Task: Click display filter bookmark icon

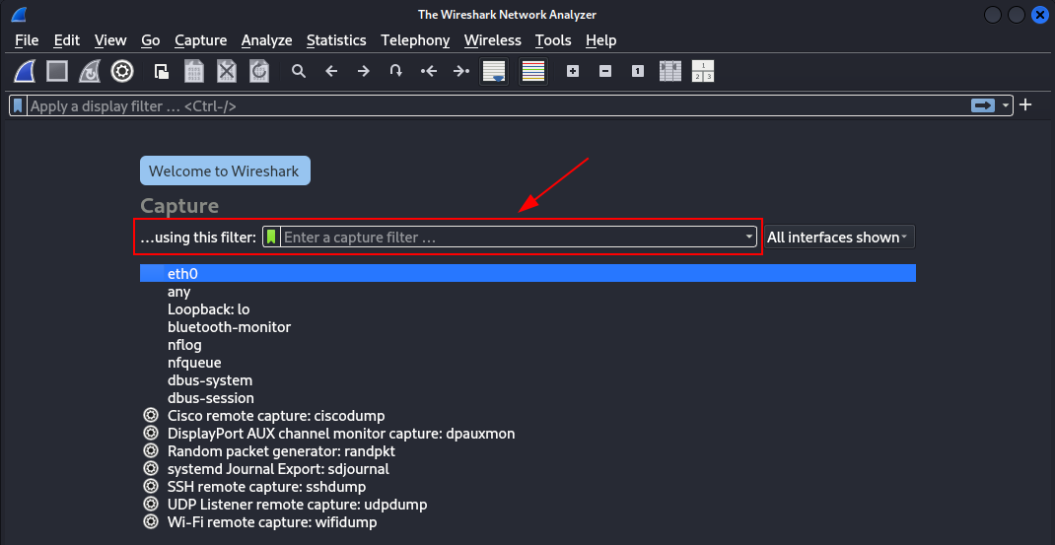Action: click(18, 105)
